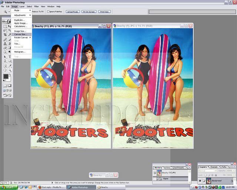
Task: Open the Filter menu
Action: 36,7
